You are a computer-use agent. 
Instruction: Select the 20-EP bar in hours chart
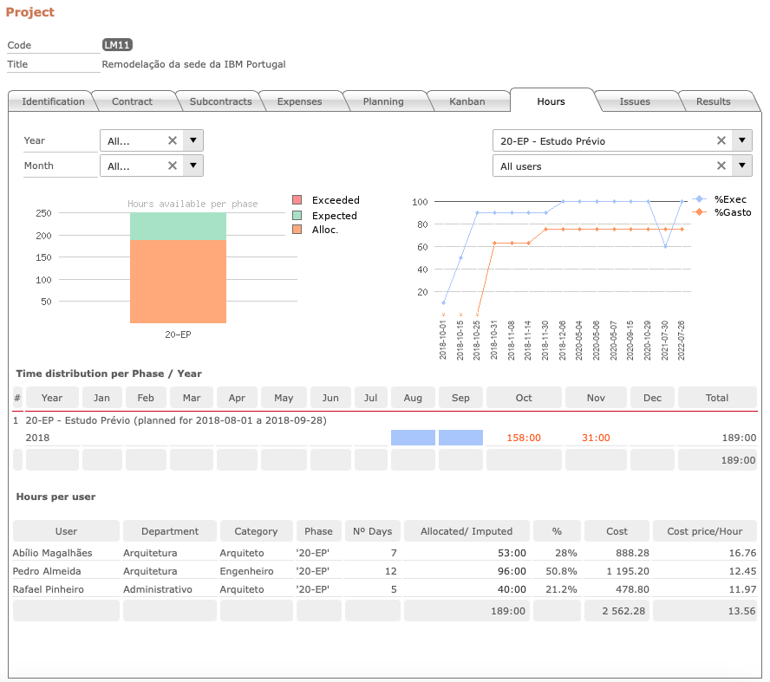click(x=178, y=268)
